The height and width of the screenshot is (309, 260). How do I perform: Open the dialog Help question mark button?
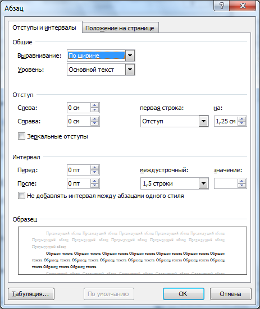221,6
